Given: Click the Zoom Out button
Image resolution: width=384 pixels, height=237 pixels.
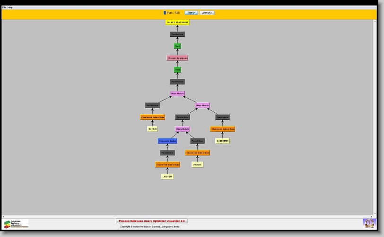Looking at the screenshot, I should 207,13.
